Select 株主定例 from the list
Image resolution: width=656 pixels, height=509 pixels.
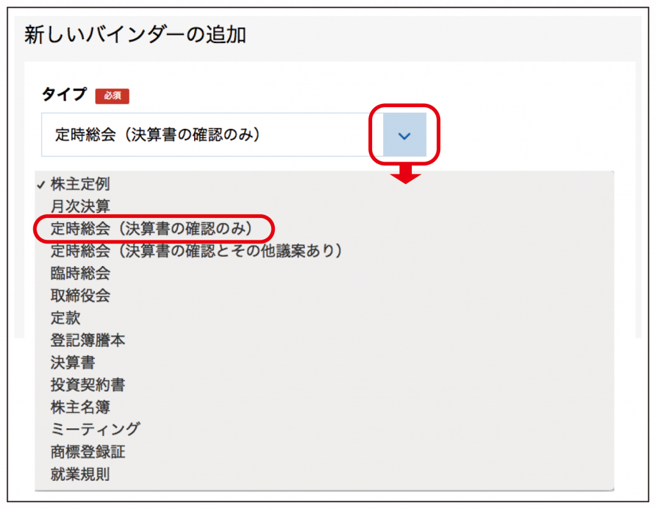click(80, 185)
